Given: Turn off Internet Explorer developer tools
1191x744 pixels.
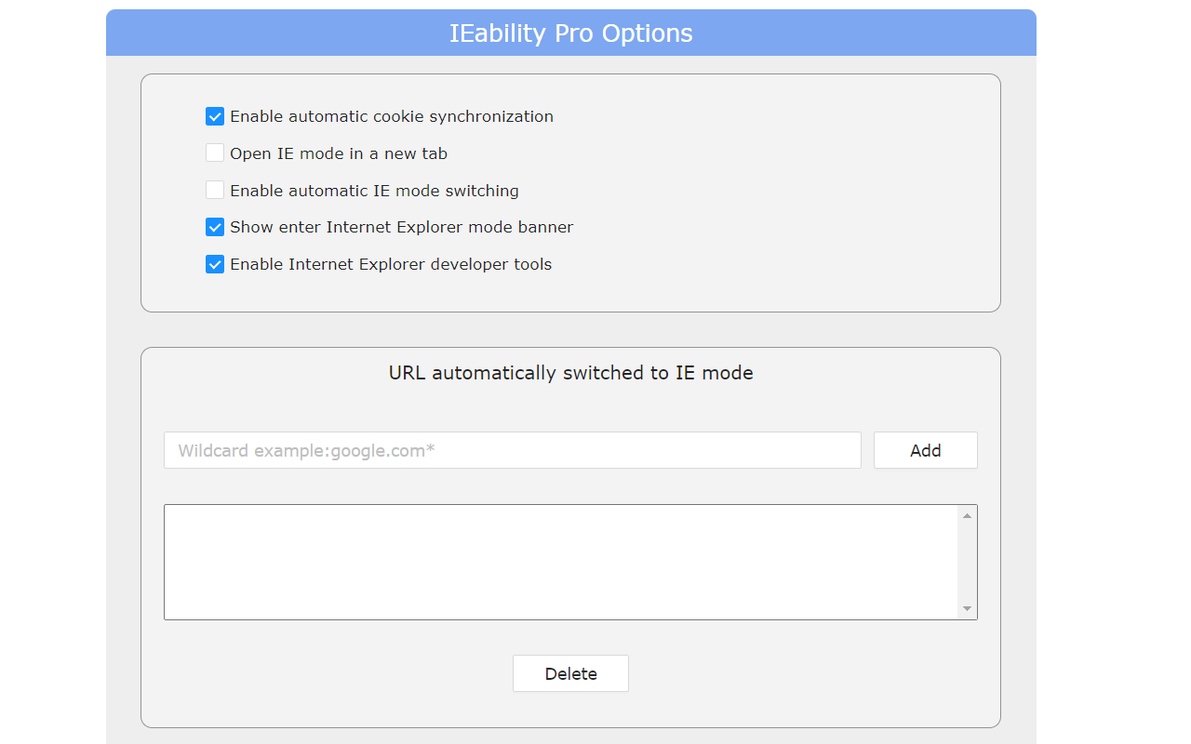Looking at the screenshot, I should tap(215, 264).
